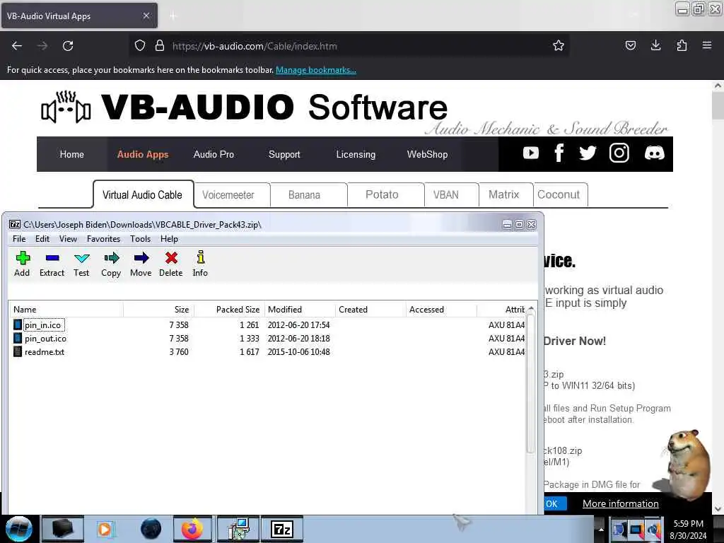The image size is (724, 543).
Task: Open the Instagram social icon
Action: click(619, 153)
